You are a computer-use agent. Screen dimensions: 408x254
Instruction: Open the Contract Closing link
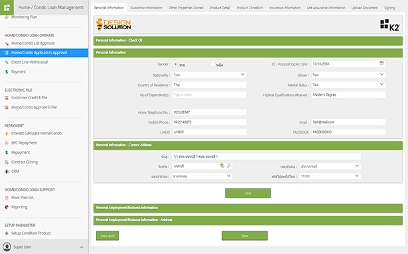[x=25, y=162]
